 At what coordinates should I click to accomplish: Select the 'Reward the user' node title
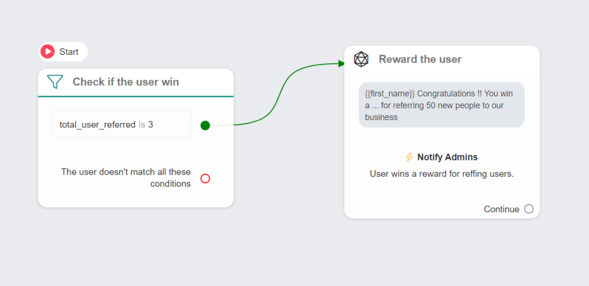click(x=420, y=59)
